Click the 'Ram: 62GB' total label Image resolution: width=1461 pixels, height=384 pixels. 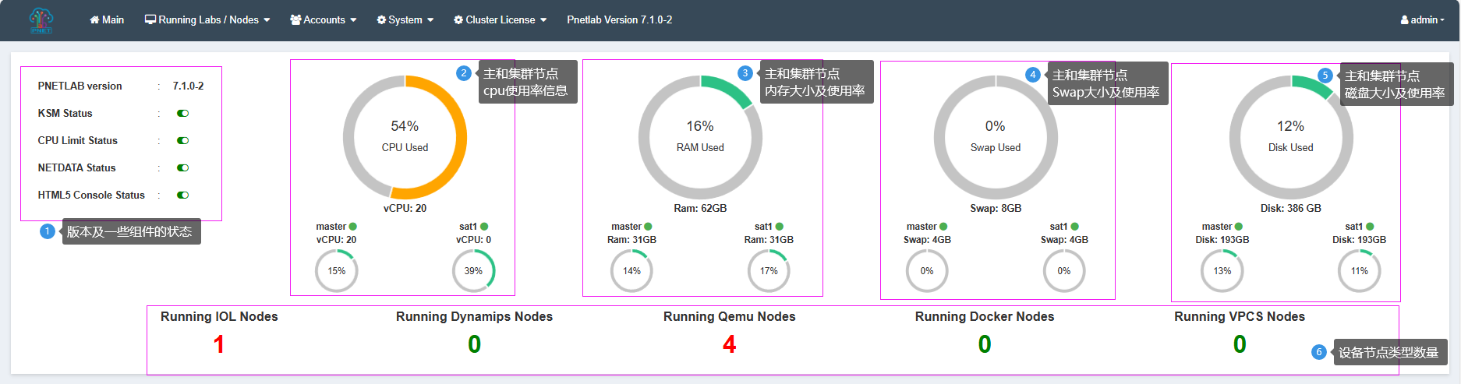700,209
